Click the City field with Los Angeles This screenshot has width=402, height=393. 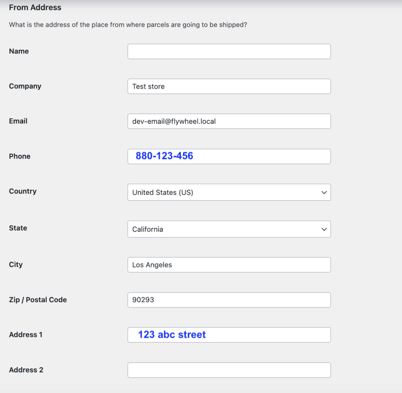click(x=229, y=265)
